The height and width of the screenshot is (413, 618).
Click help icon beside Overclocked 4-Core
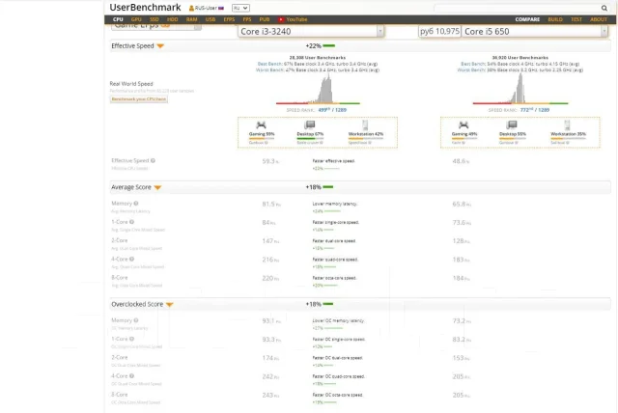tap(131, 376)
